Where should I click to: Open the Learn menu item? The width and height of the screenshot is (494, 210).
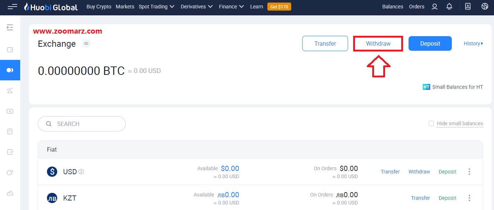click(256, 7)
